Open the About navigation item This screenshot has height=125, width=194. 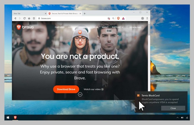pyautogui.click(x=105, y=27)
